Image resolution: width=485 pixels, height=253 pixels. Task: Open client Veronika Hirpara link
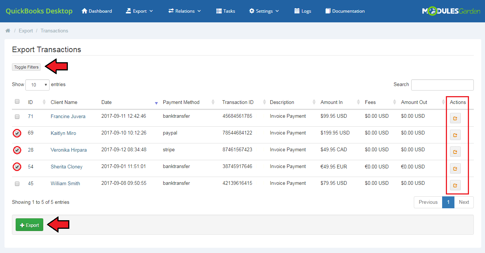(69, 150)
